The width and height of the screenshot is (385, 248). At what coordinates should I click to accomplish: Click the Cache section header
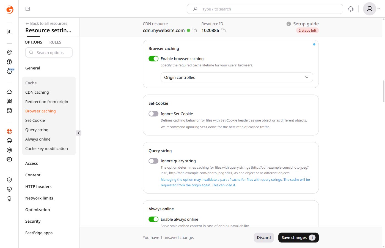click(x=31, y=83)
